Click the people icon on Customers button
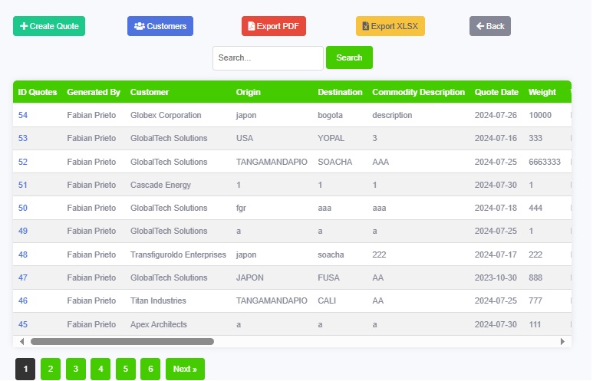This screenshot has height=381, width=593. click(139, 26)
